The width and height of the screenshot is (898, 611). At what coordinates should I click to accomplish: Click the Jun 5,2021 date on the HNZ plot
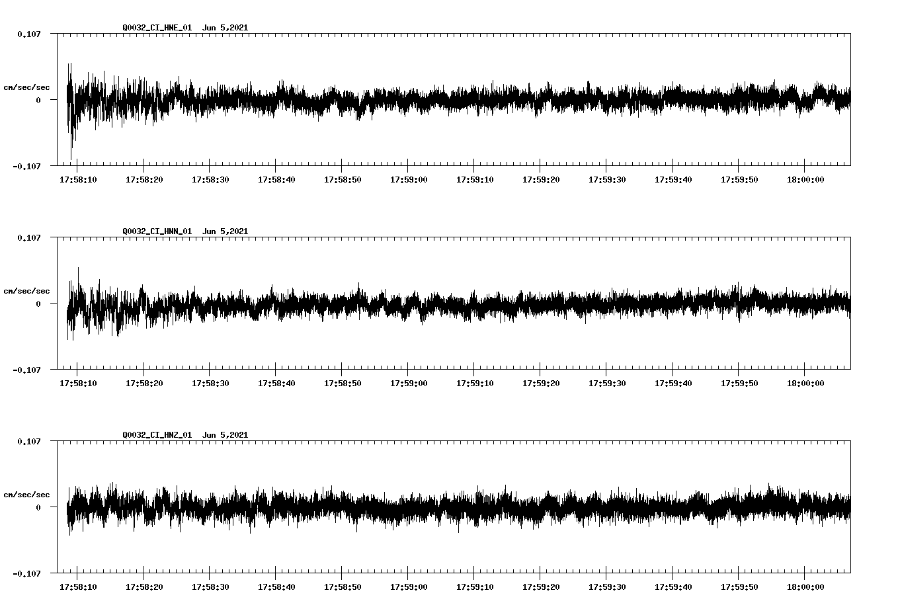(225, 434)
